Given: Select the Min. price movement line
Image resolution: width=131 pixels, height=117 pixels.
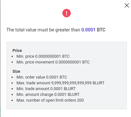Looking at the screenshot, I should click(x=53, y=62).
